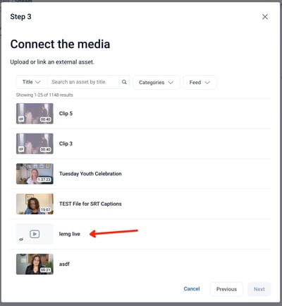Click the Cancel link
Viewport: 282px width, 306px height.
click(x=192, y=289)
